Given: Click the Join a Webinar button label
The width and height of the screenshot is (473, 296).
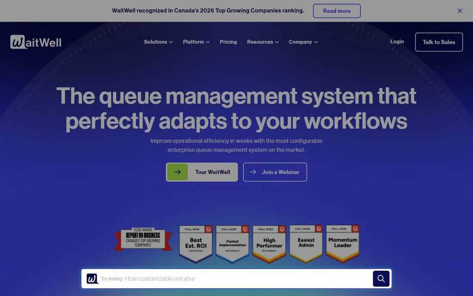Looking at the screenshot, I should (x=280, y=172).
